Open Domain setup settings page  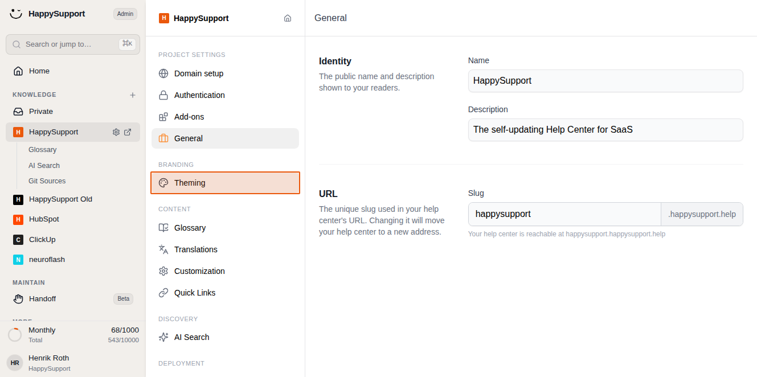(225, 73)
